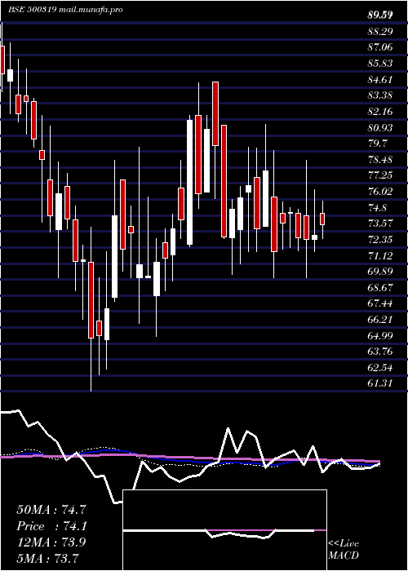
Task: Click the 78.48 price axis label
Action: coord(380,160)
